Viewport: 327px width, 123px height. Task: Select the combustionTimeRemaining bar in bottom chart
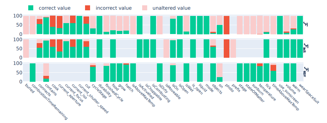33,73
